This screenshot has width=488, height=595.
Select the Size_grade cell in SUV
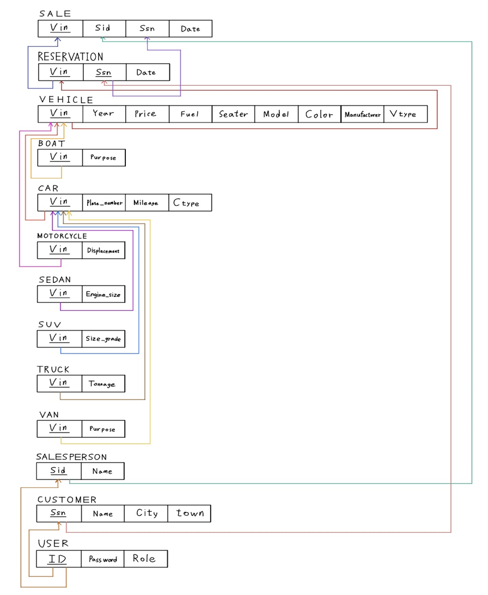tap(103, 339)
